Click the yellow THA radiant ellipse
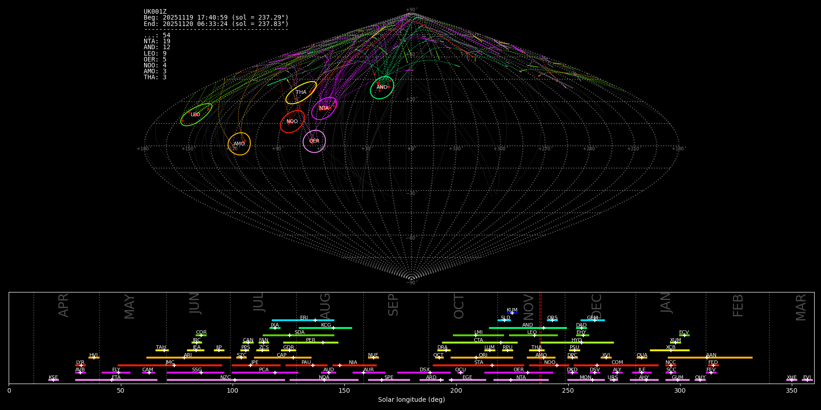821x410 pixels. pyautogui.click(x=301, y=92)
